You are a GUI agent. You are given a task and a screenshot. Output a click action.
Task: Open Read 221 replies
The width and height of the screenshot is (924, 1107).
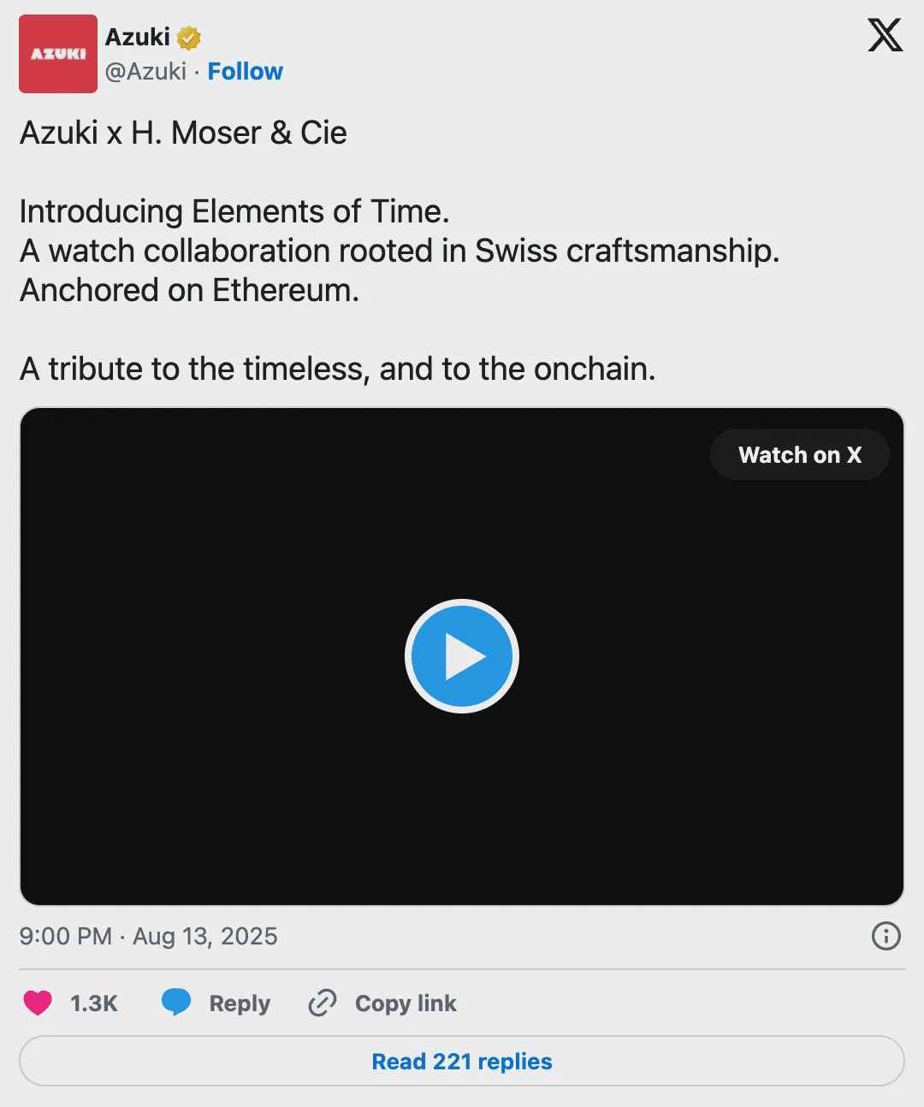462,1061
